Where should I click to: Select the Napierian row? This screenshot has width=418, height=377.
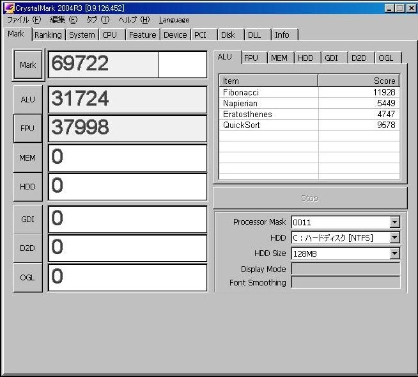click(309, 103)
